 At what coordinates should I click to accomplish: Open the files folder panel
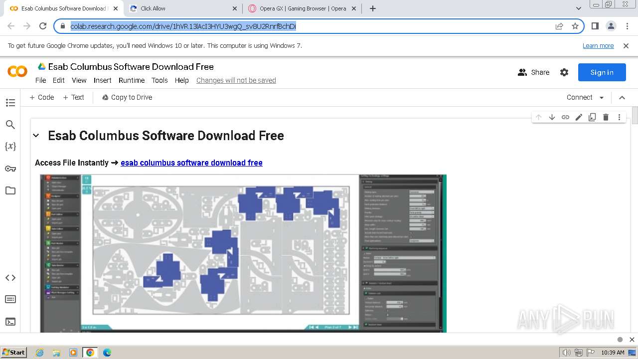tap(10, 190)
